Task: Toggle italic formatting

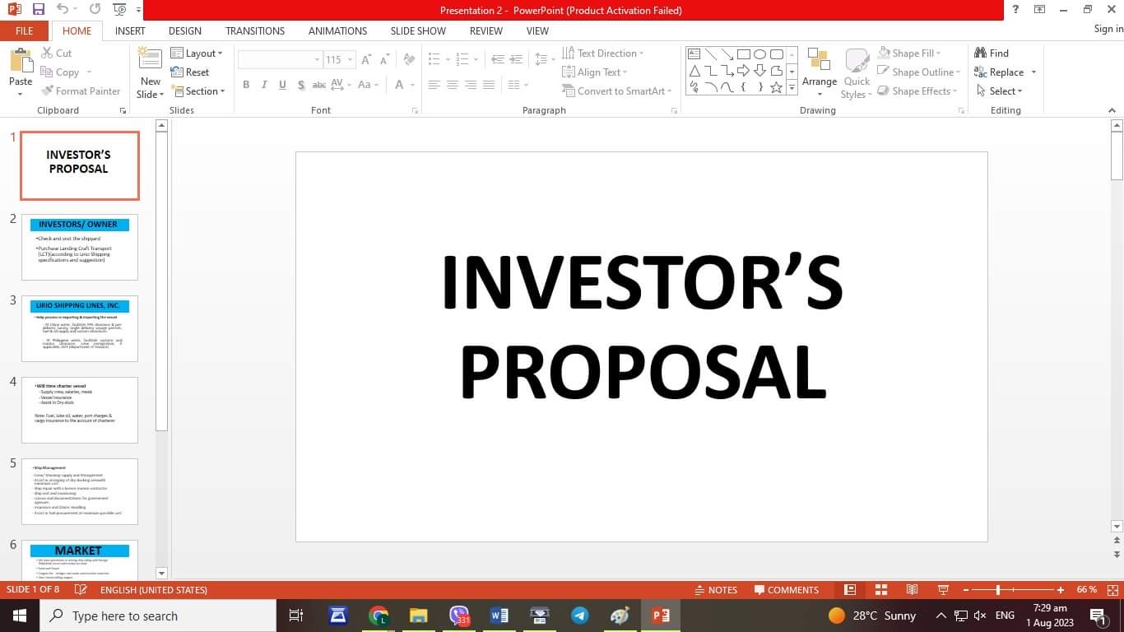Action: (x=264, y=85)
